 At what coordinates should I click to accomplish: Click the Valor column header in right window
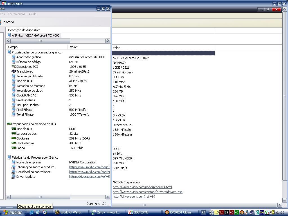tap(163, 48)
